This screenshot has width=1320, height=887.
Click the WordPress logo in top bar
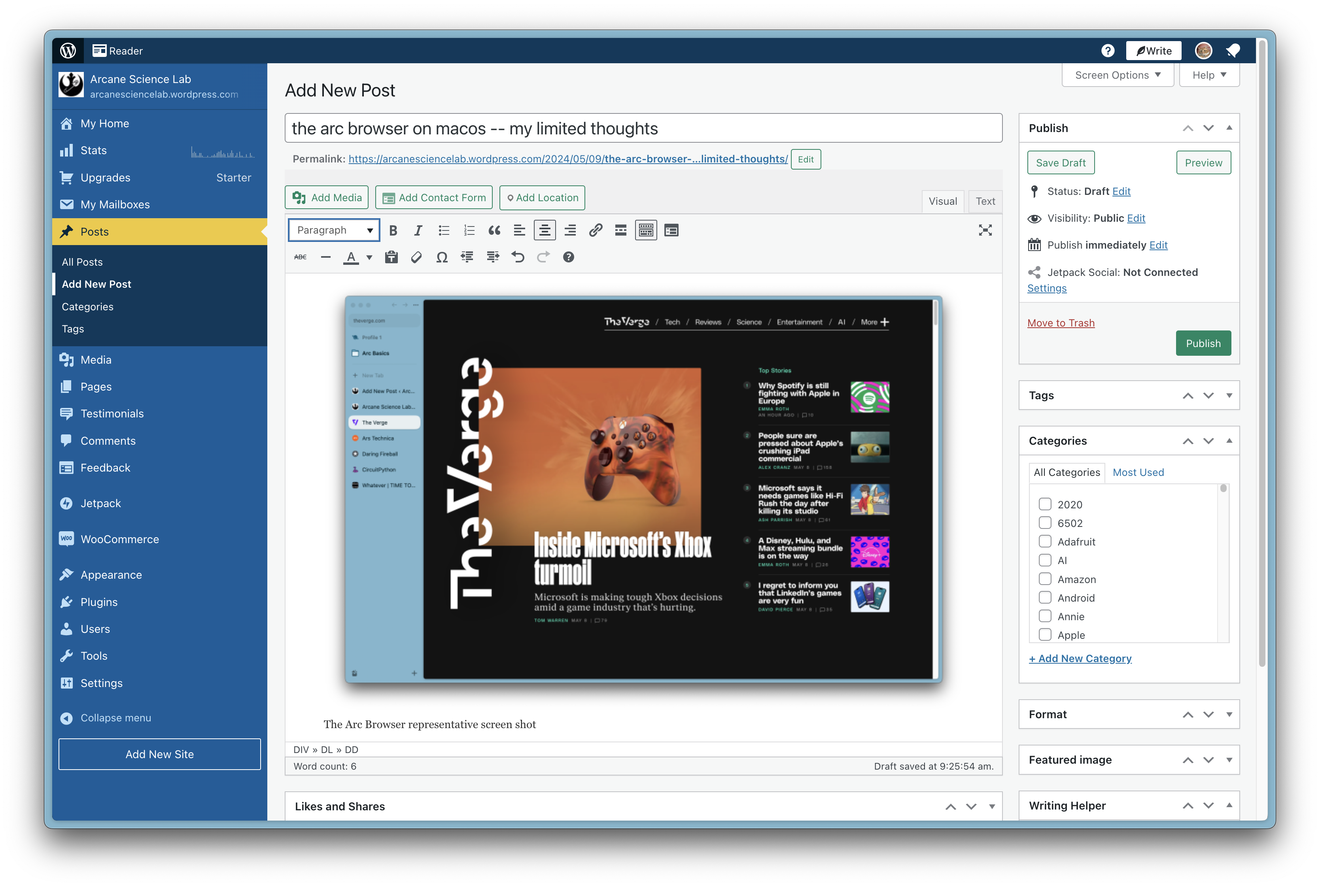pyautogui.click(x=68, y=51)
